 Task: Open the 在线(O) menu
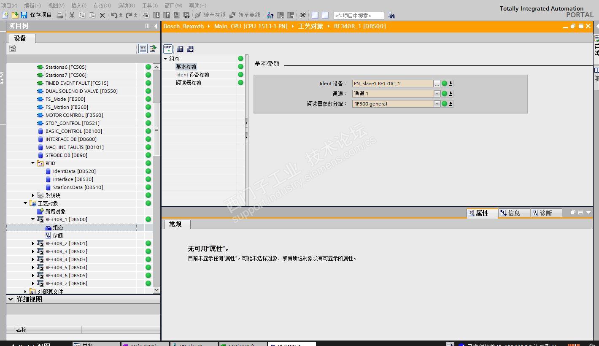[102, 5]
